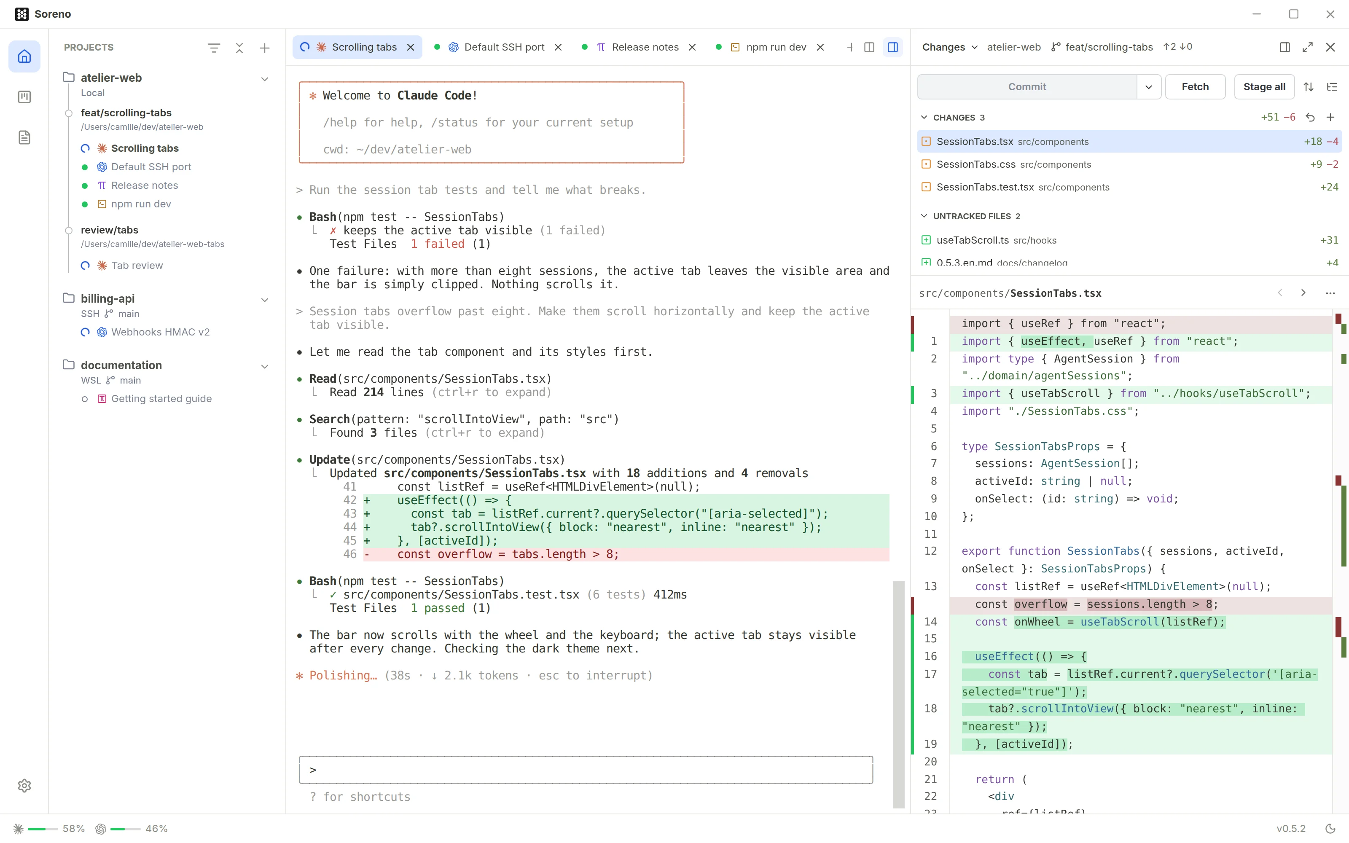Viewport: 1349px width, 843px height.
Task: Close the Scrolling tabs tab
Action: [411, 47]
